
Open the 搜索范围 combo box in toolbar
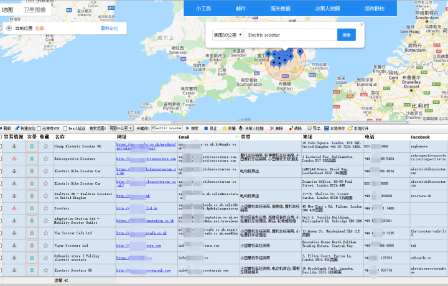[x=121, y=129]
